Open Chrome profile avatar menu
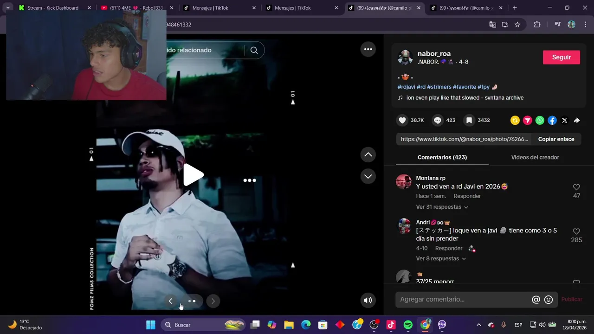 point(571,25)
